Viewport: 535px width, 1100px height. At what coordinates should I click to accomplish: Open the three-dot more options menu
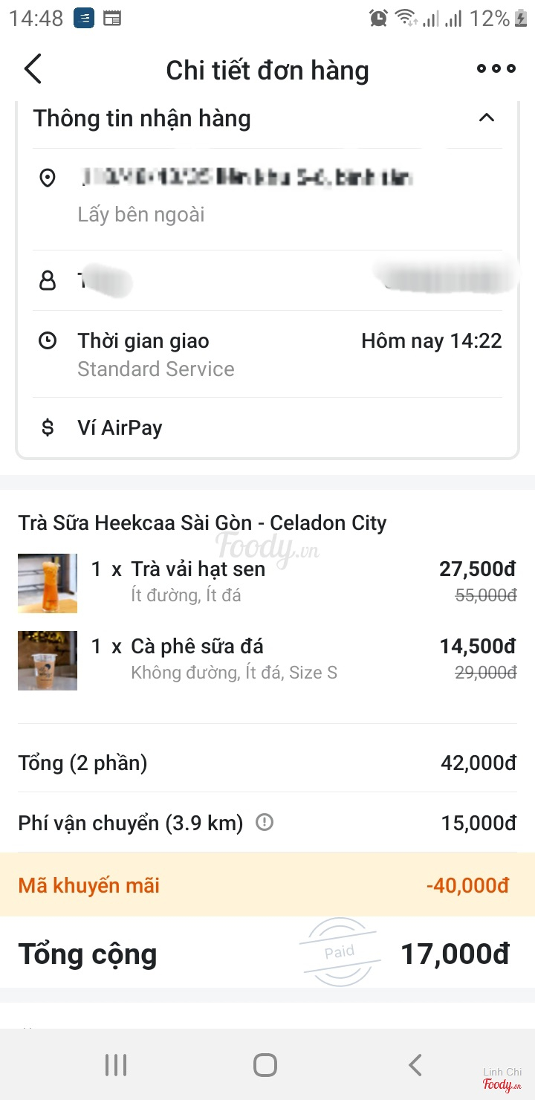click(496, 69)
